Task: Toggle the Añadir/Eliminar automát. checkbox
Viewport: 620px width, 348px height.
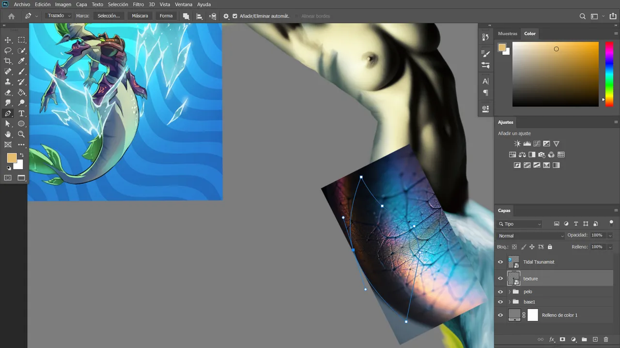Action: coord(235,16)
